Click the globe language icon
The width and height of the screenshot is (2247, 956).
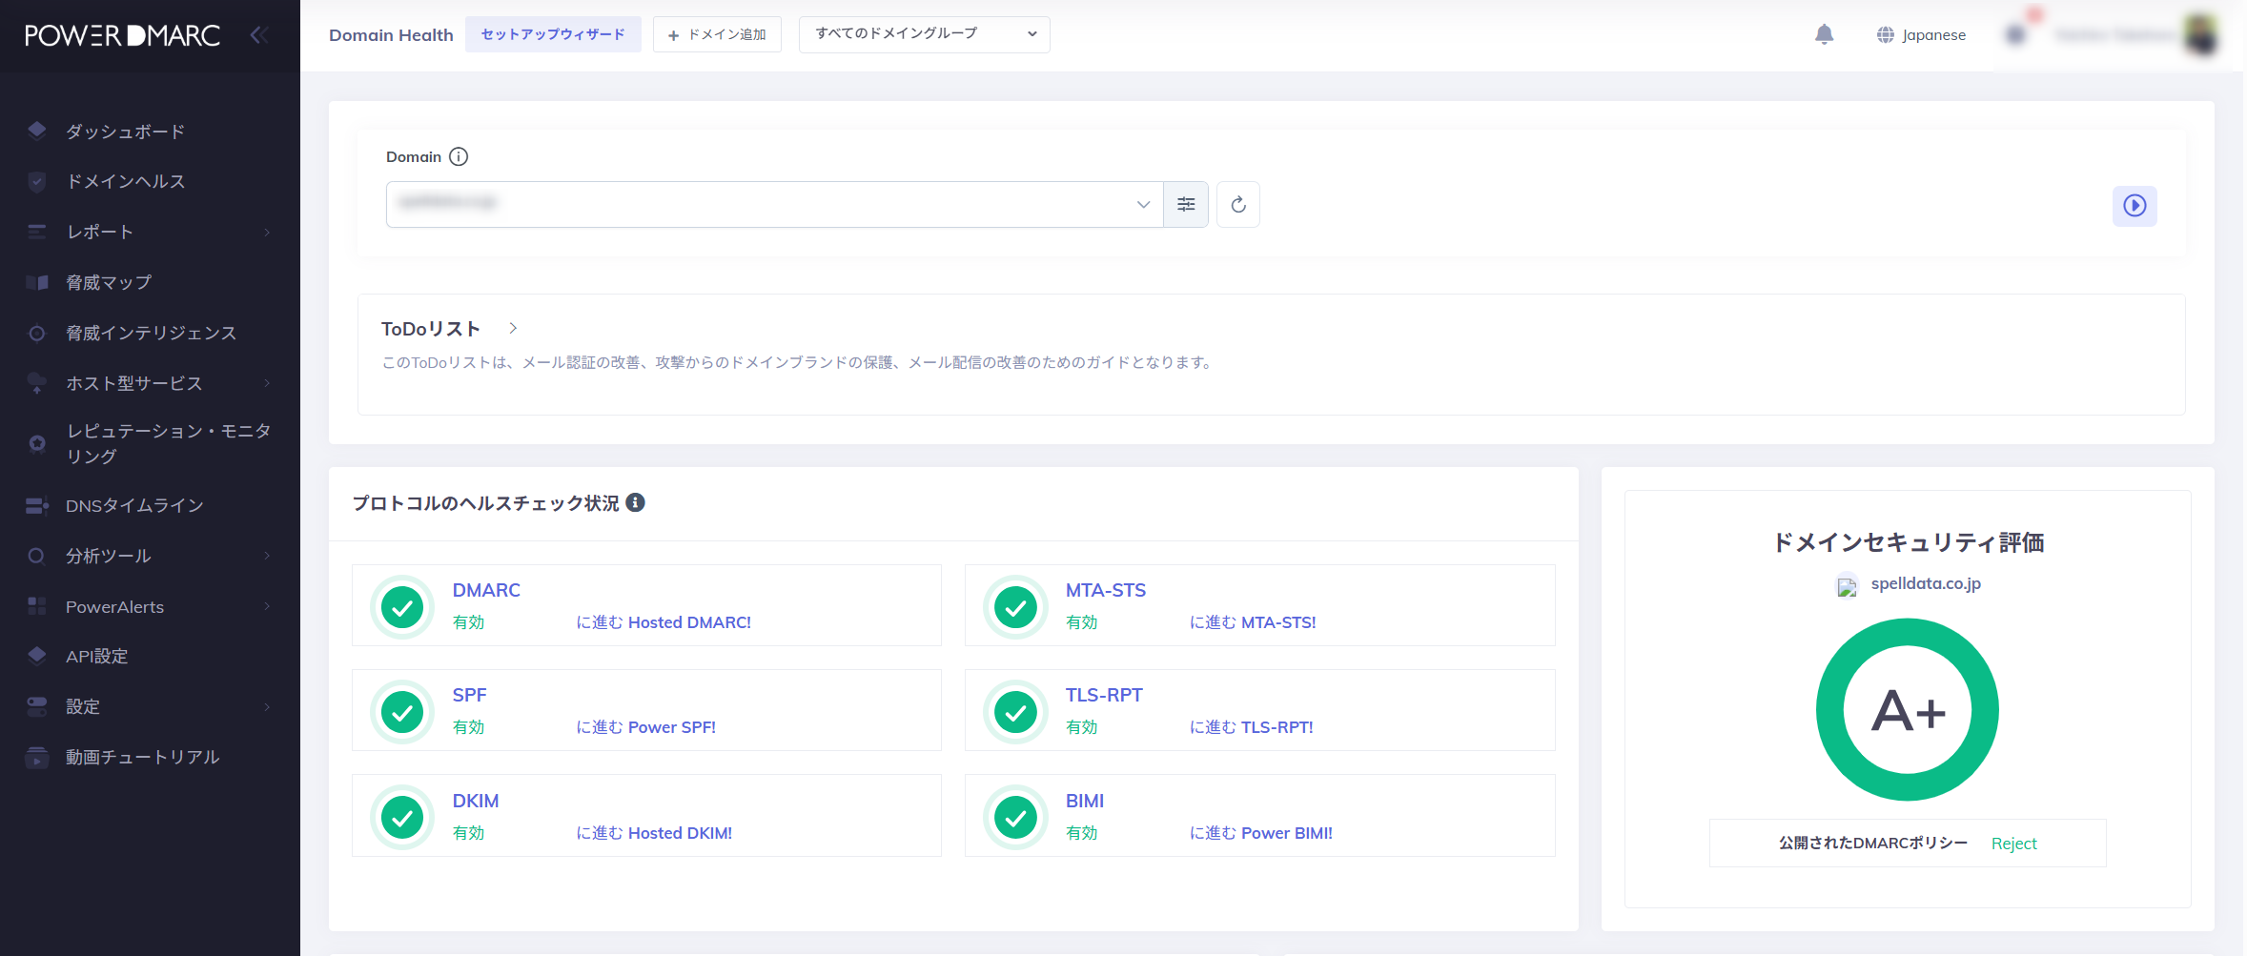click(x=1887, y=34)
